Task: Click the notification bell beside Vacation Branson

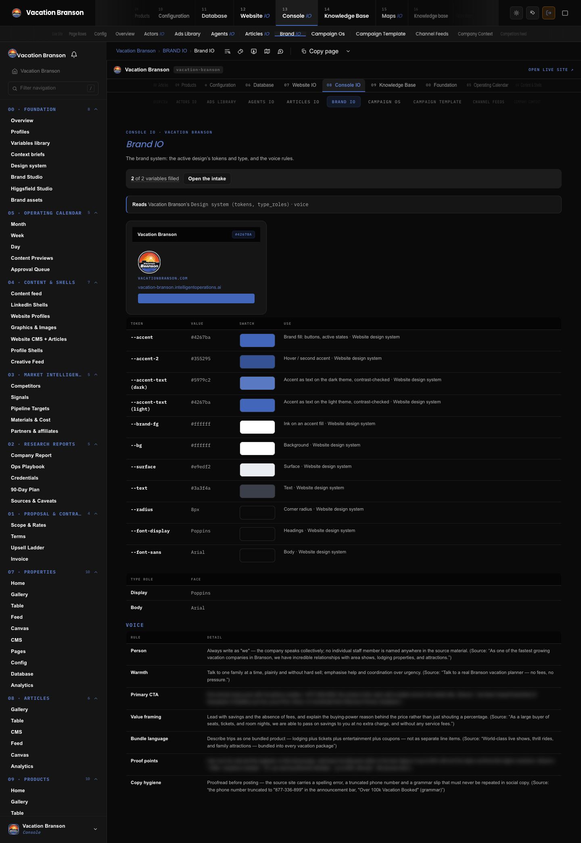Action: (x=74, y=55)
